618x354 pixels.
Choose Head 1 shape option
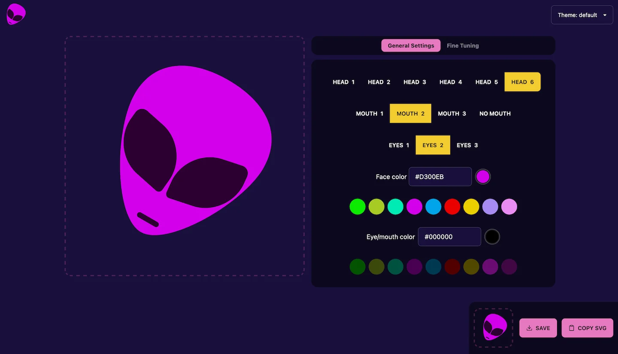(x=343, y=82)
